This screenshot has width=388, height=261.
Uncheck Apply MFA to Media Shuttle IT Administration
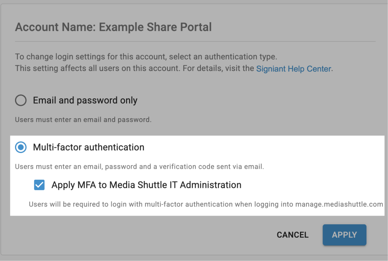pos(39,185)
